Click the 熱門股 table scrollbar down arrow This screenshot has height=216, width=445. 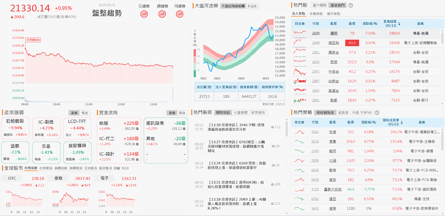(x=442, y=103)
